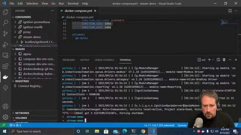Open terminal launch profile dropdown arrow
This screenshot has width=241, height=135.
[213, 60]
